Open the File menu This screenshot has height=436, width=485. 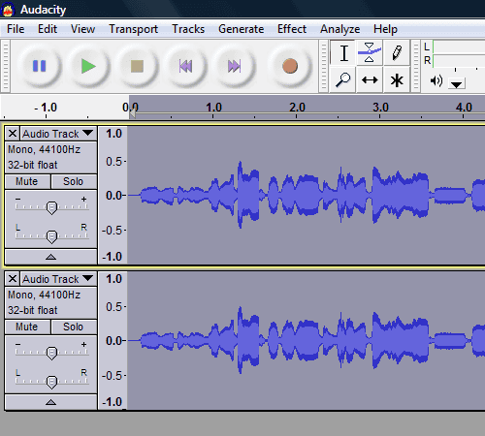tap(16, 29)
